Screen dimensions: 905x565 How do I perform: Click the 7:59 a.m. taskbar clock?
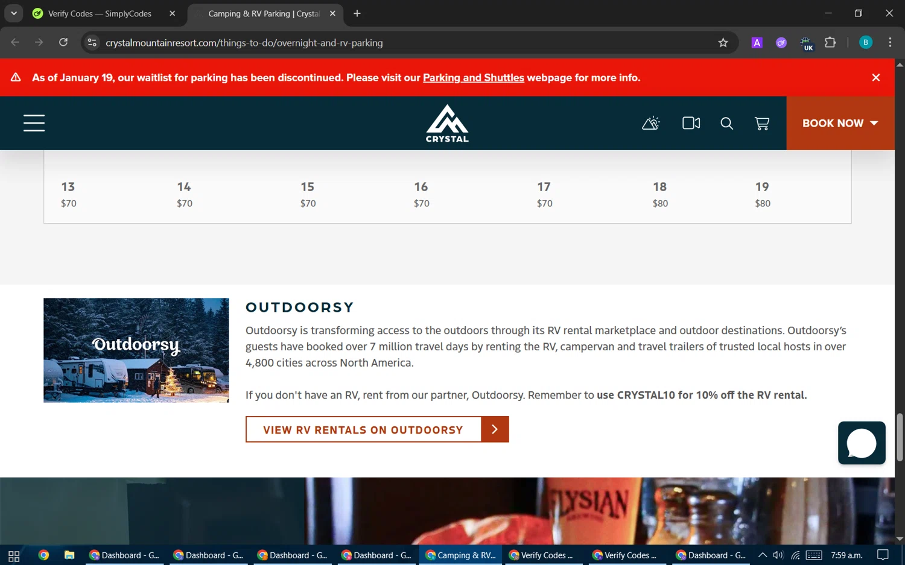click(846, 555)
